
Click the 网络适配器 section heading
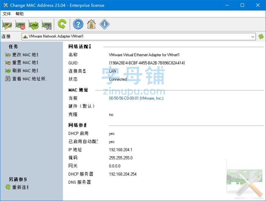(x=79, y=47)
